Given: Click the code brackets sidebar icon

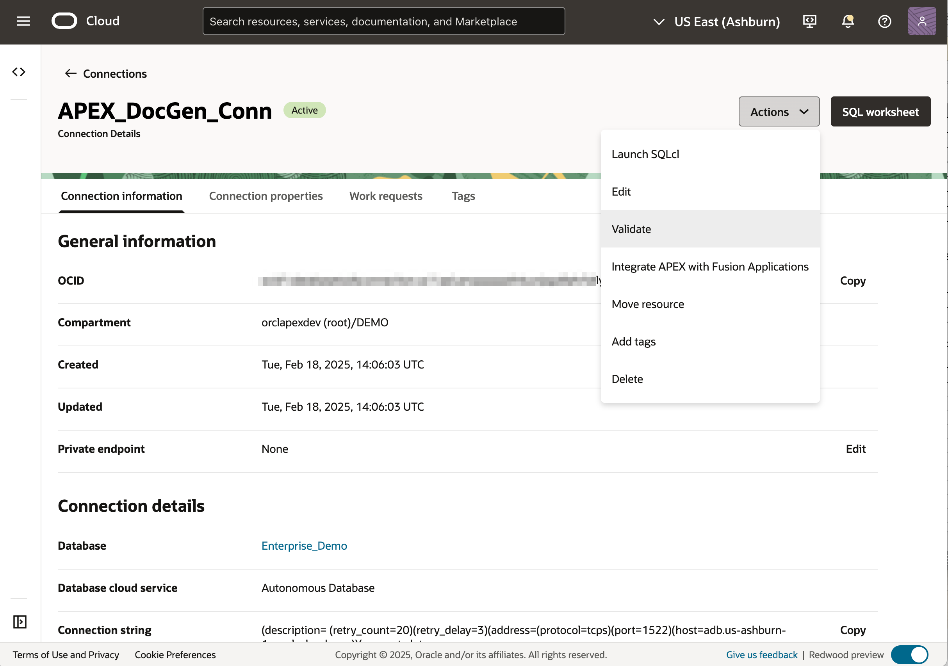Looking at the screenshot, I should pos(19,72).
